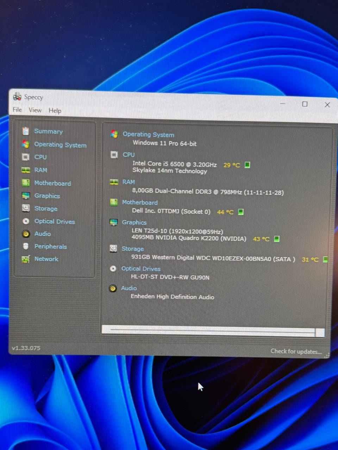The width and height of the screenshot is (338, 450).
Task: Click the v1.33.075 version label
Action: (x=26, y=348)
